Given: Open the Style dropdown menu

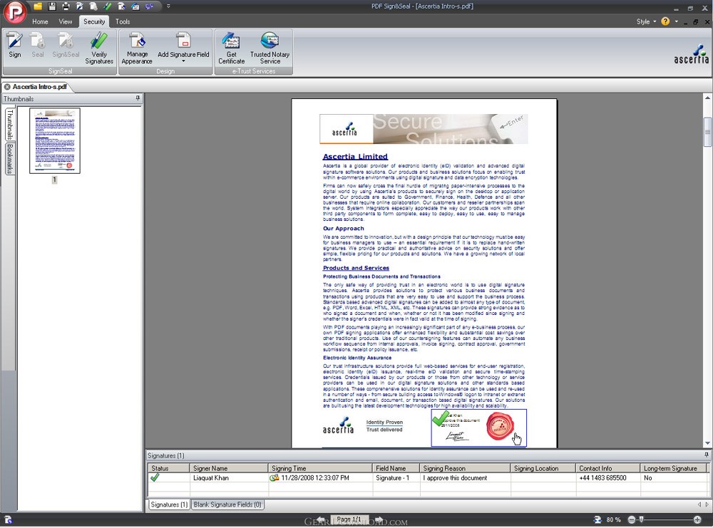Looking at the screenshot, I should click(646, 21).
